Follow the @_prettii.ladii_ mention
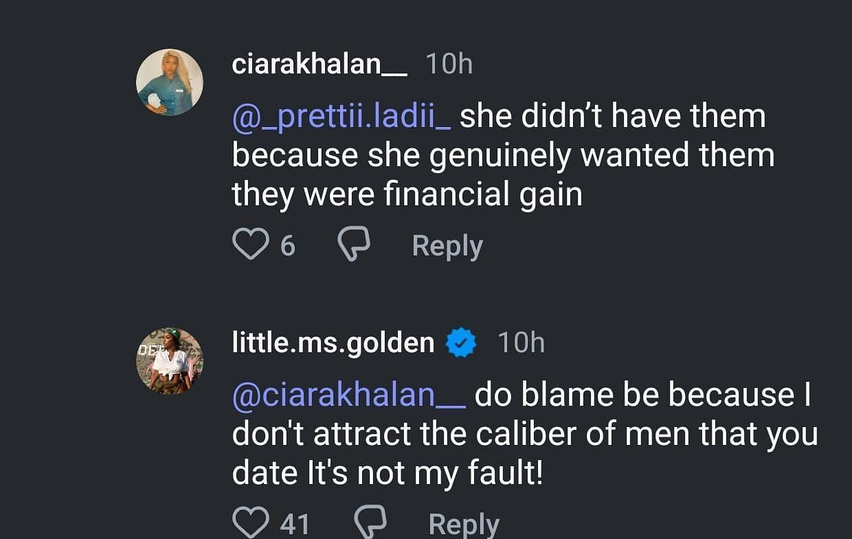 341,116
